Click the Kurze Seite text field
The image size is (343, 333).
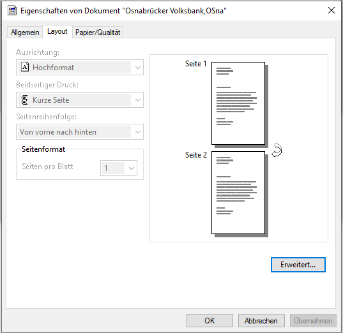point(80,100)
